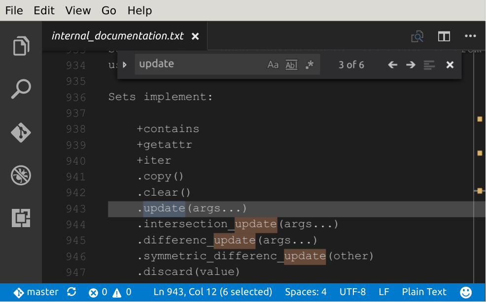Toggle Match Whole Word option

pos(291,65)
